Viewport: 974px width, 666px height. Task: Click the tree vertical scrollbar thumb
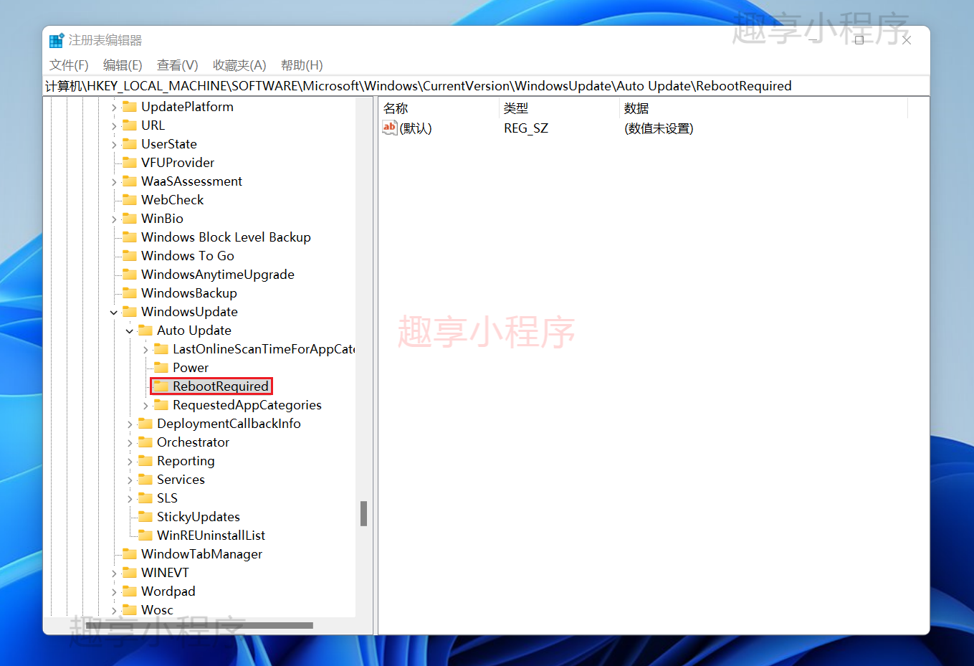(364, 513)
